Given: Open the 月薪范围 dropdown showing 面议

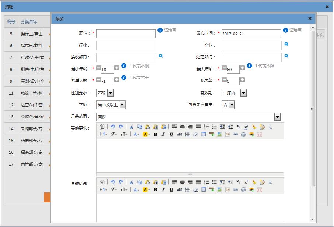Looking at the screenshot, I should click(277, 117).
